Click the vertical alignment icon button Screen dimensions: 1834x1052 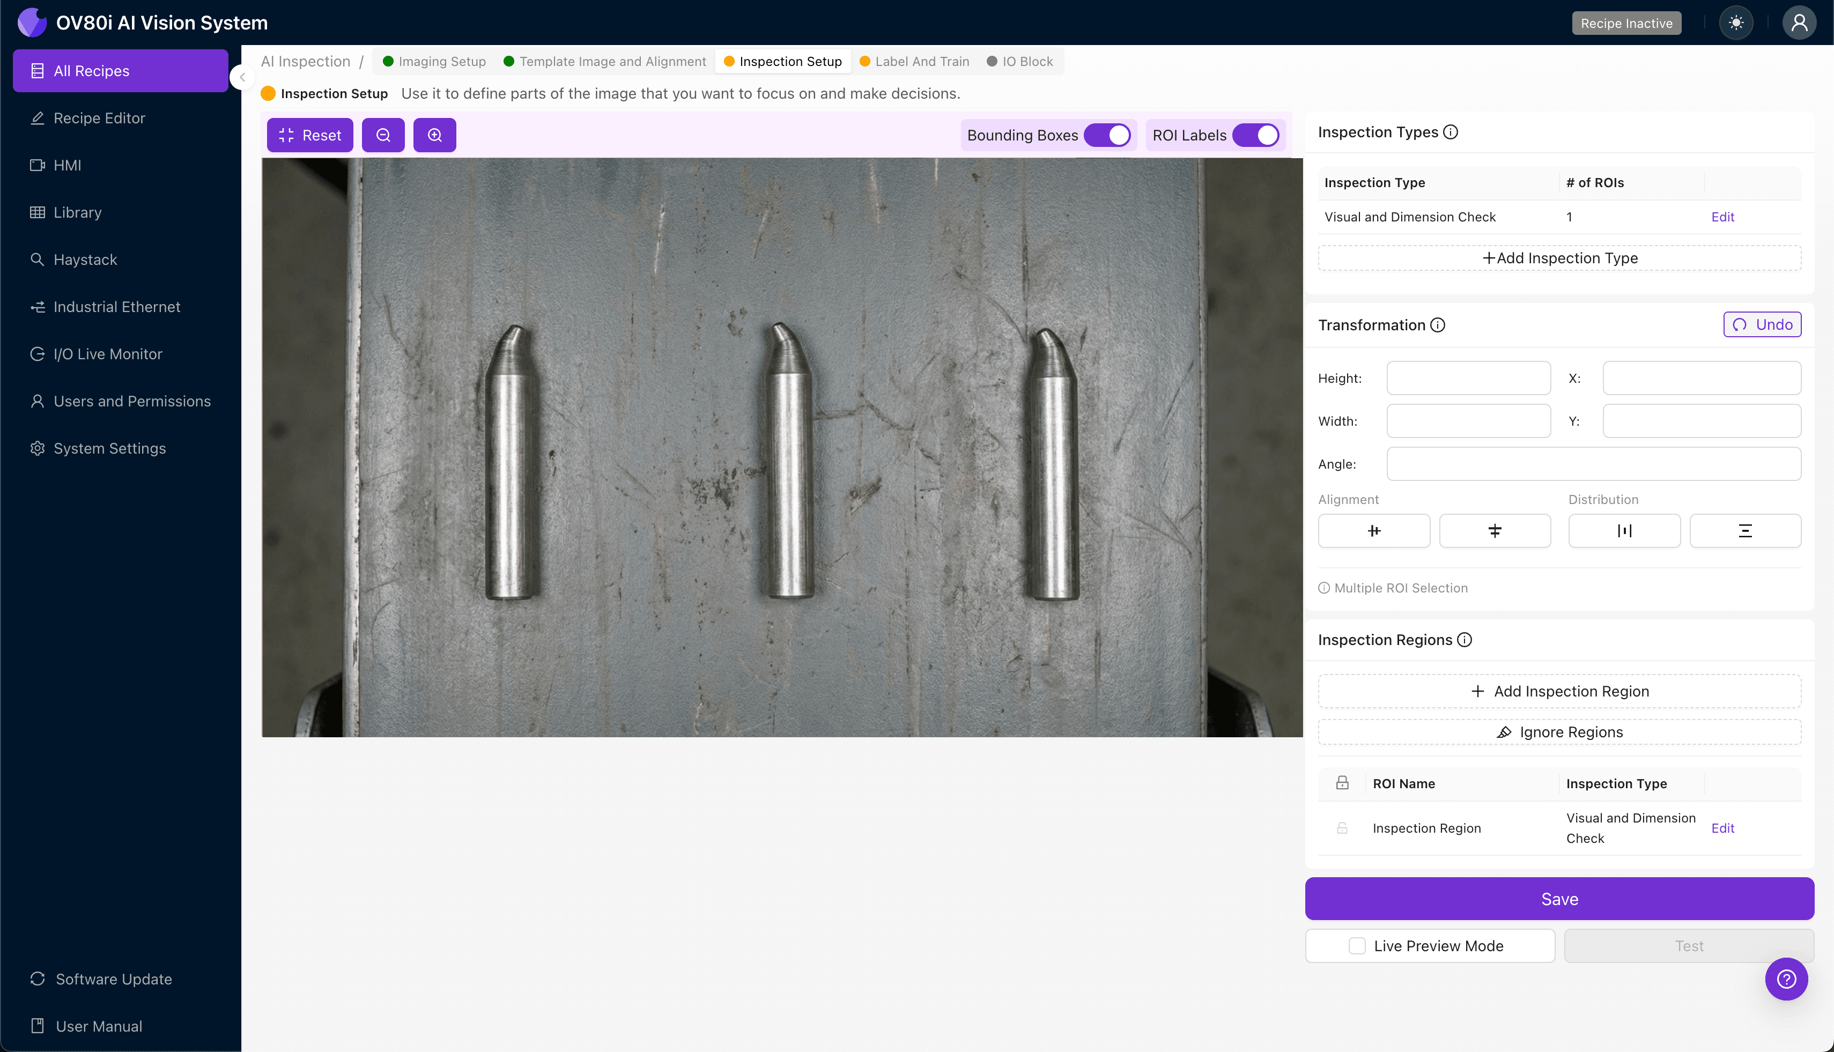tap(1495, 531)
